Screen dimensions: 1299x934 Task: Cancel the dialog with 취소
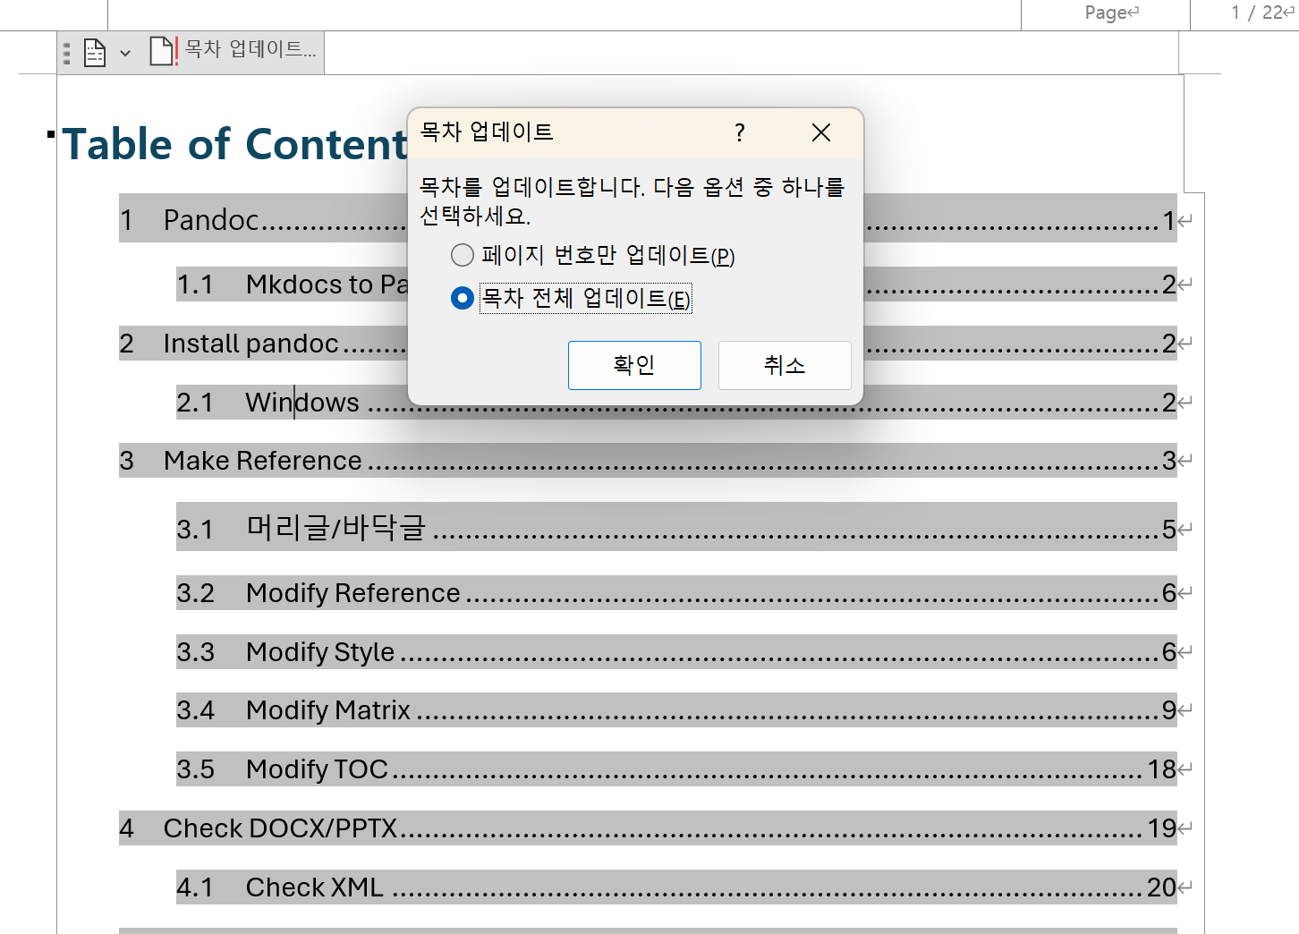tap(785, 365)
